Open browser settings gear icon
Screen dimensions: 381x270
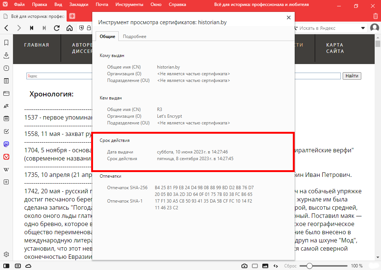(6, 255)
